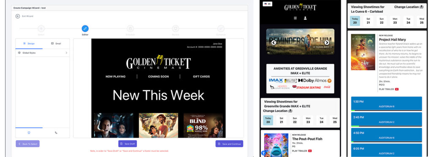The width and height of the screenshot is (433, 157).
Task: Select Mon 23 in La Cueva 6 showtimes
Action: (395, 21)
